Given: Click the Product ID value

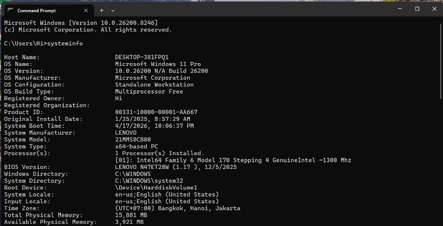Looking at the screenshot, I should coord(156,112).
